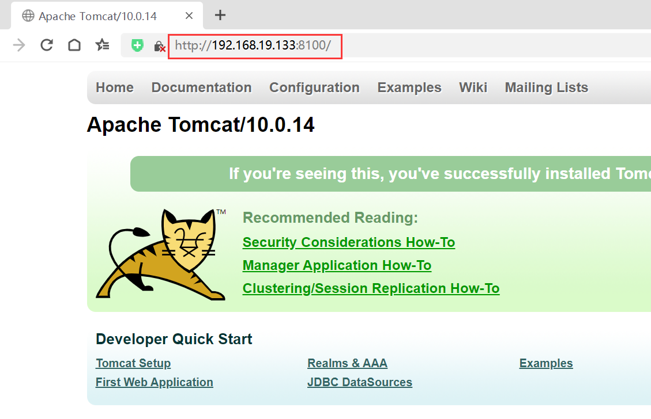The width and height of the screenshot is (651, 419).
Task: Click the green successfully installed banner
Action: coord(390,174)
